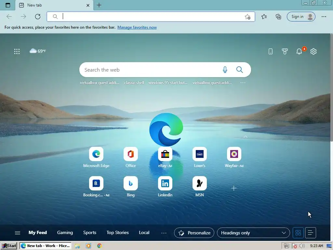Open the media player taskbar icon
The image size is (333, 250).
[x=88, y=246]
